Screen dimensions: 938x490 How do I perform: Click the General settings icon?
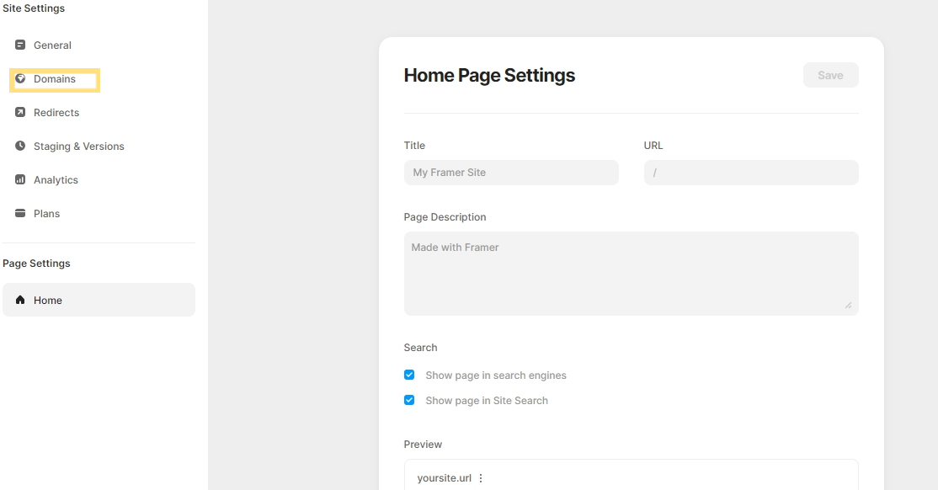[20, 45]
